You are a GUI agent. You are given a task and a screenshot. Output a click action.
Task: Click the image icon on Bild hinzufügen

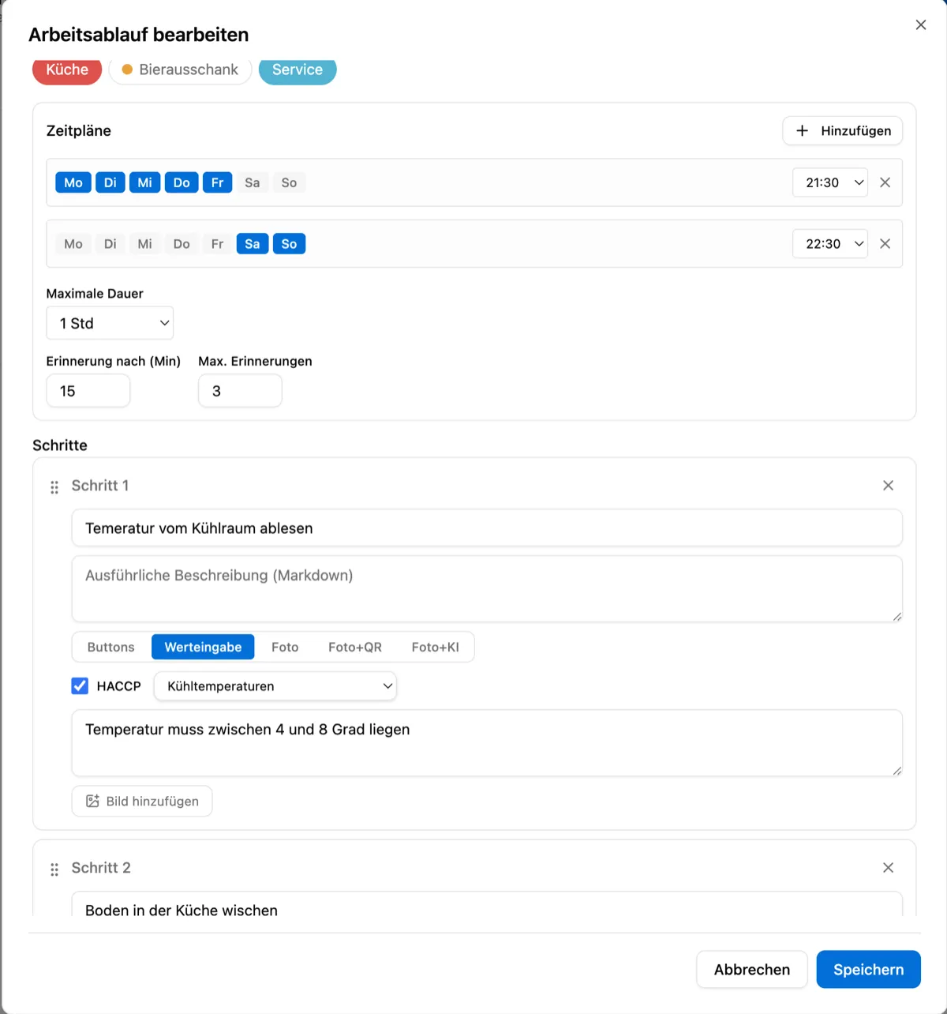pos(92,801)
